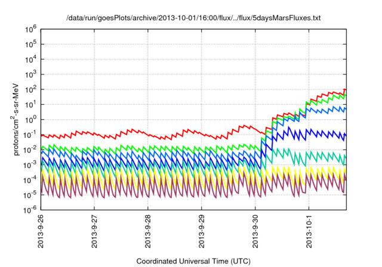Click the y-axis tick label 10^5
This screenshot has width=382, height=267.
[x=30, y=45]
